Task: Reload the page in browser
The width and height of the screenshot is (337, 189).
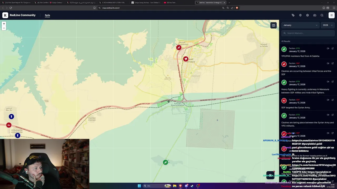Action: click(11, 8)
